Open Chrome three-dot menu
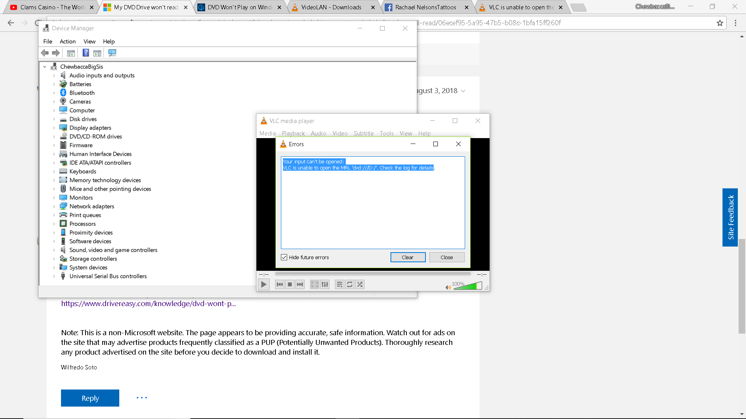Image resolution: width=746 pixels, height=419 pixels. click(x=735, y=23)
